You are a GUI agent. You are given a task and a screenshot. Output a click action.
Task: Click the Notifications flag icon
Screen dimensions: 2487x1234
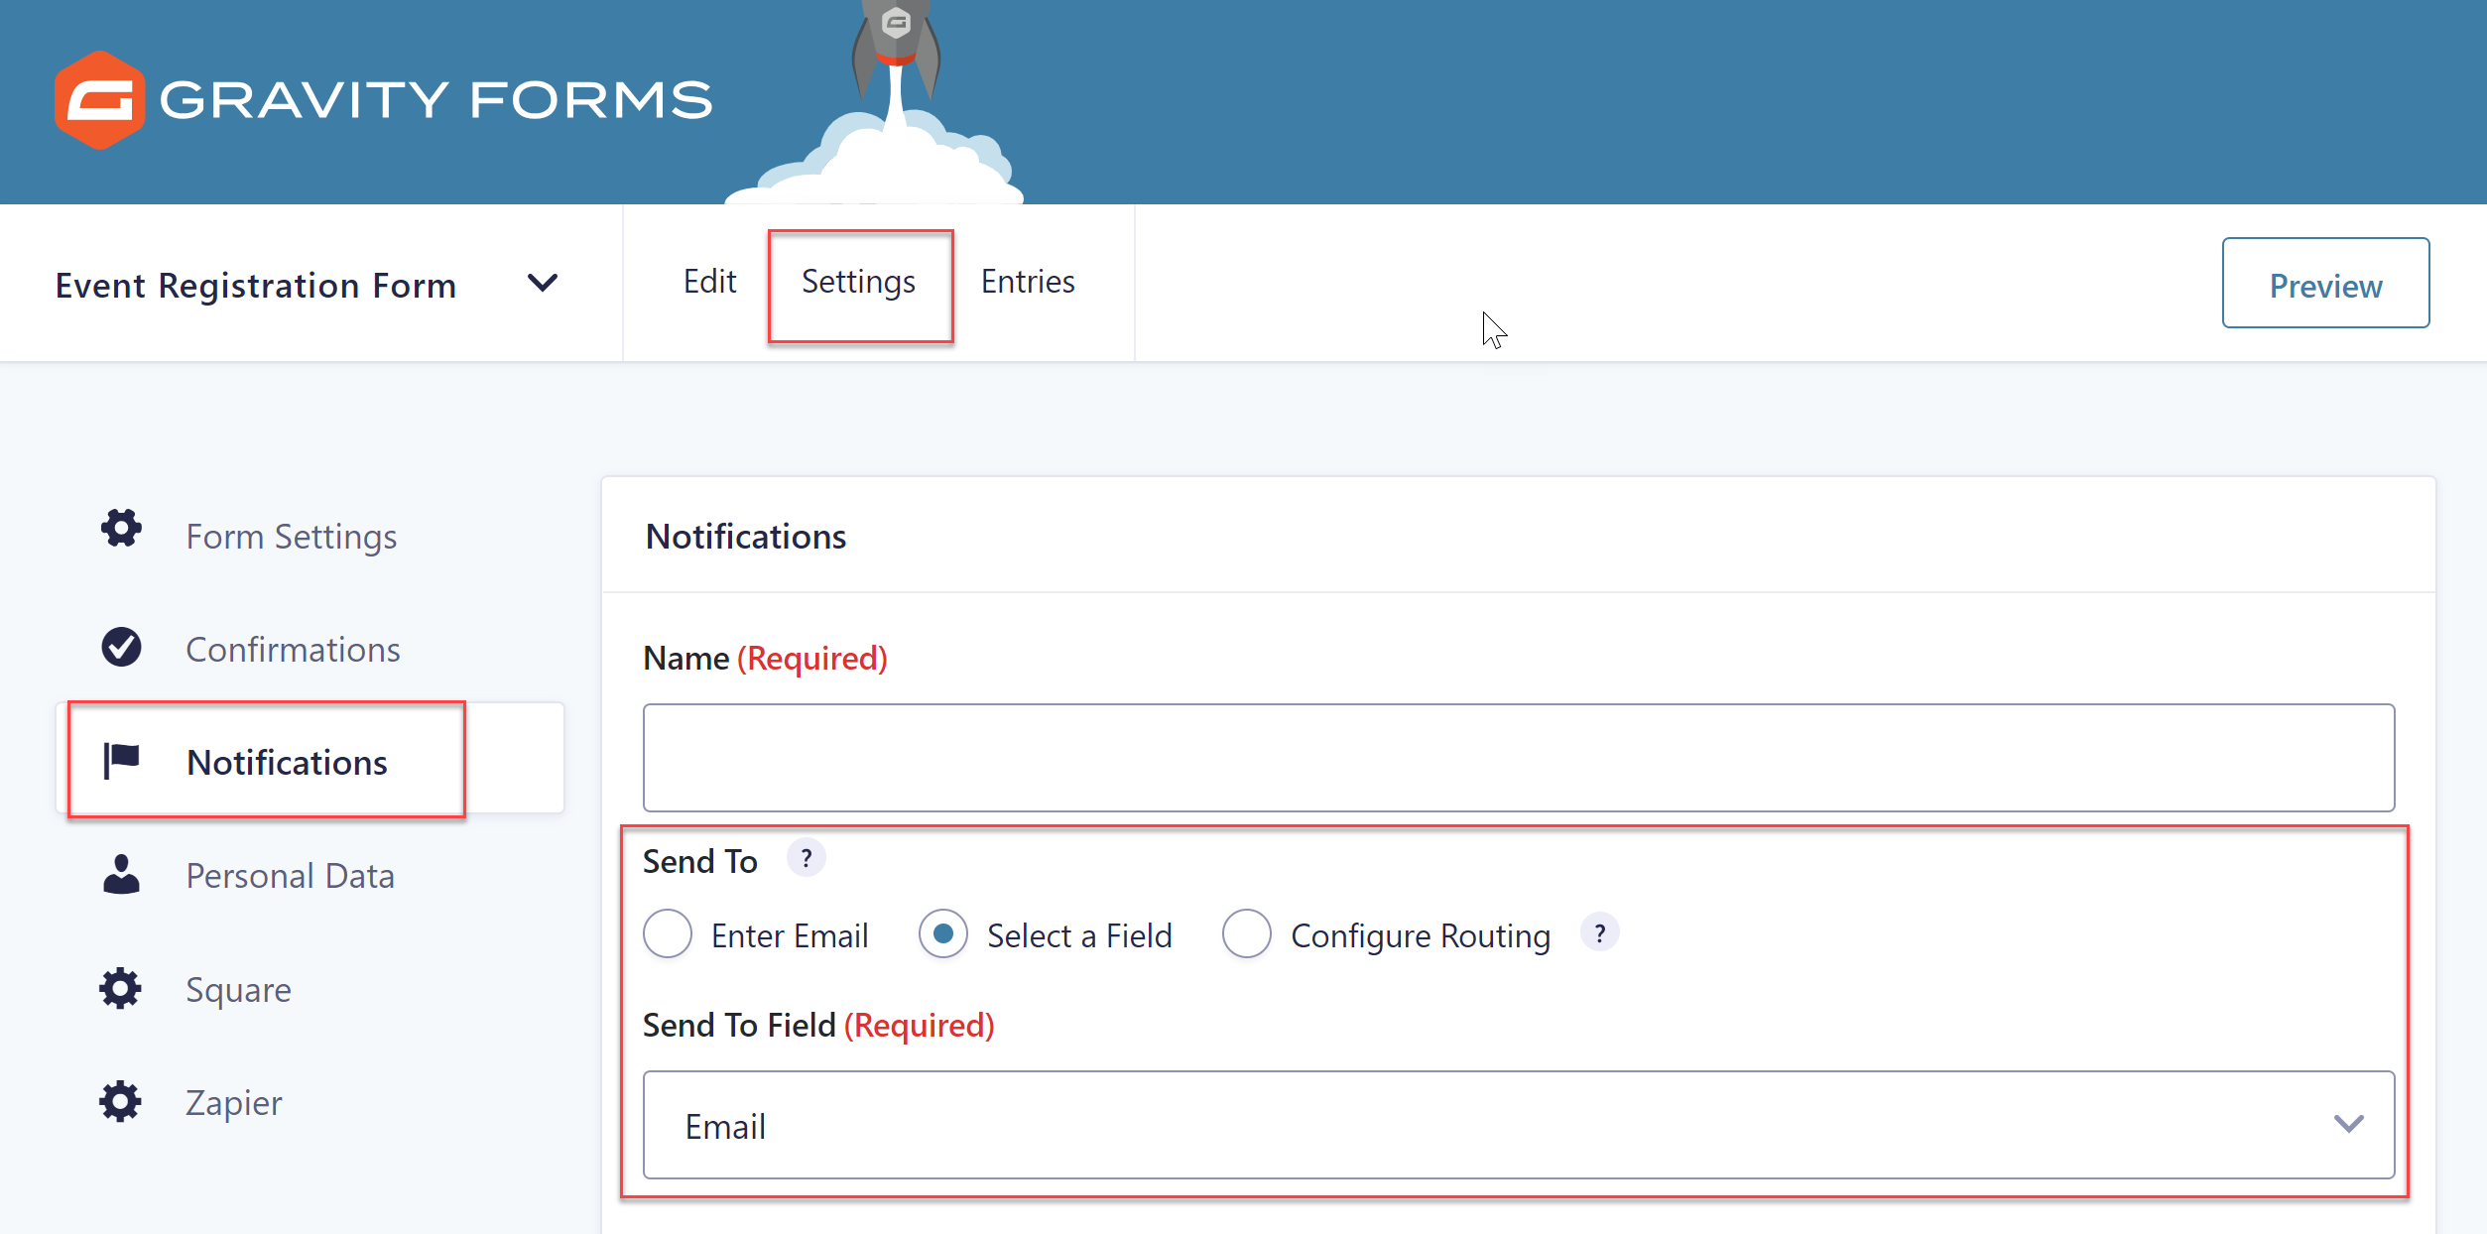121,761
